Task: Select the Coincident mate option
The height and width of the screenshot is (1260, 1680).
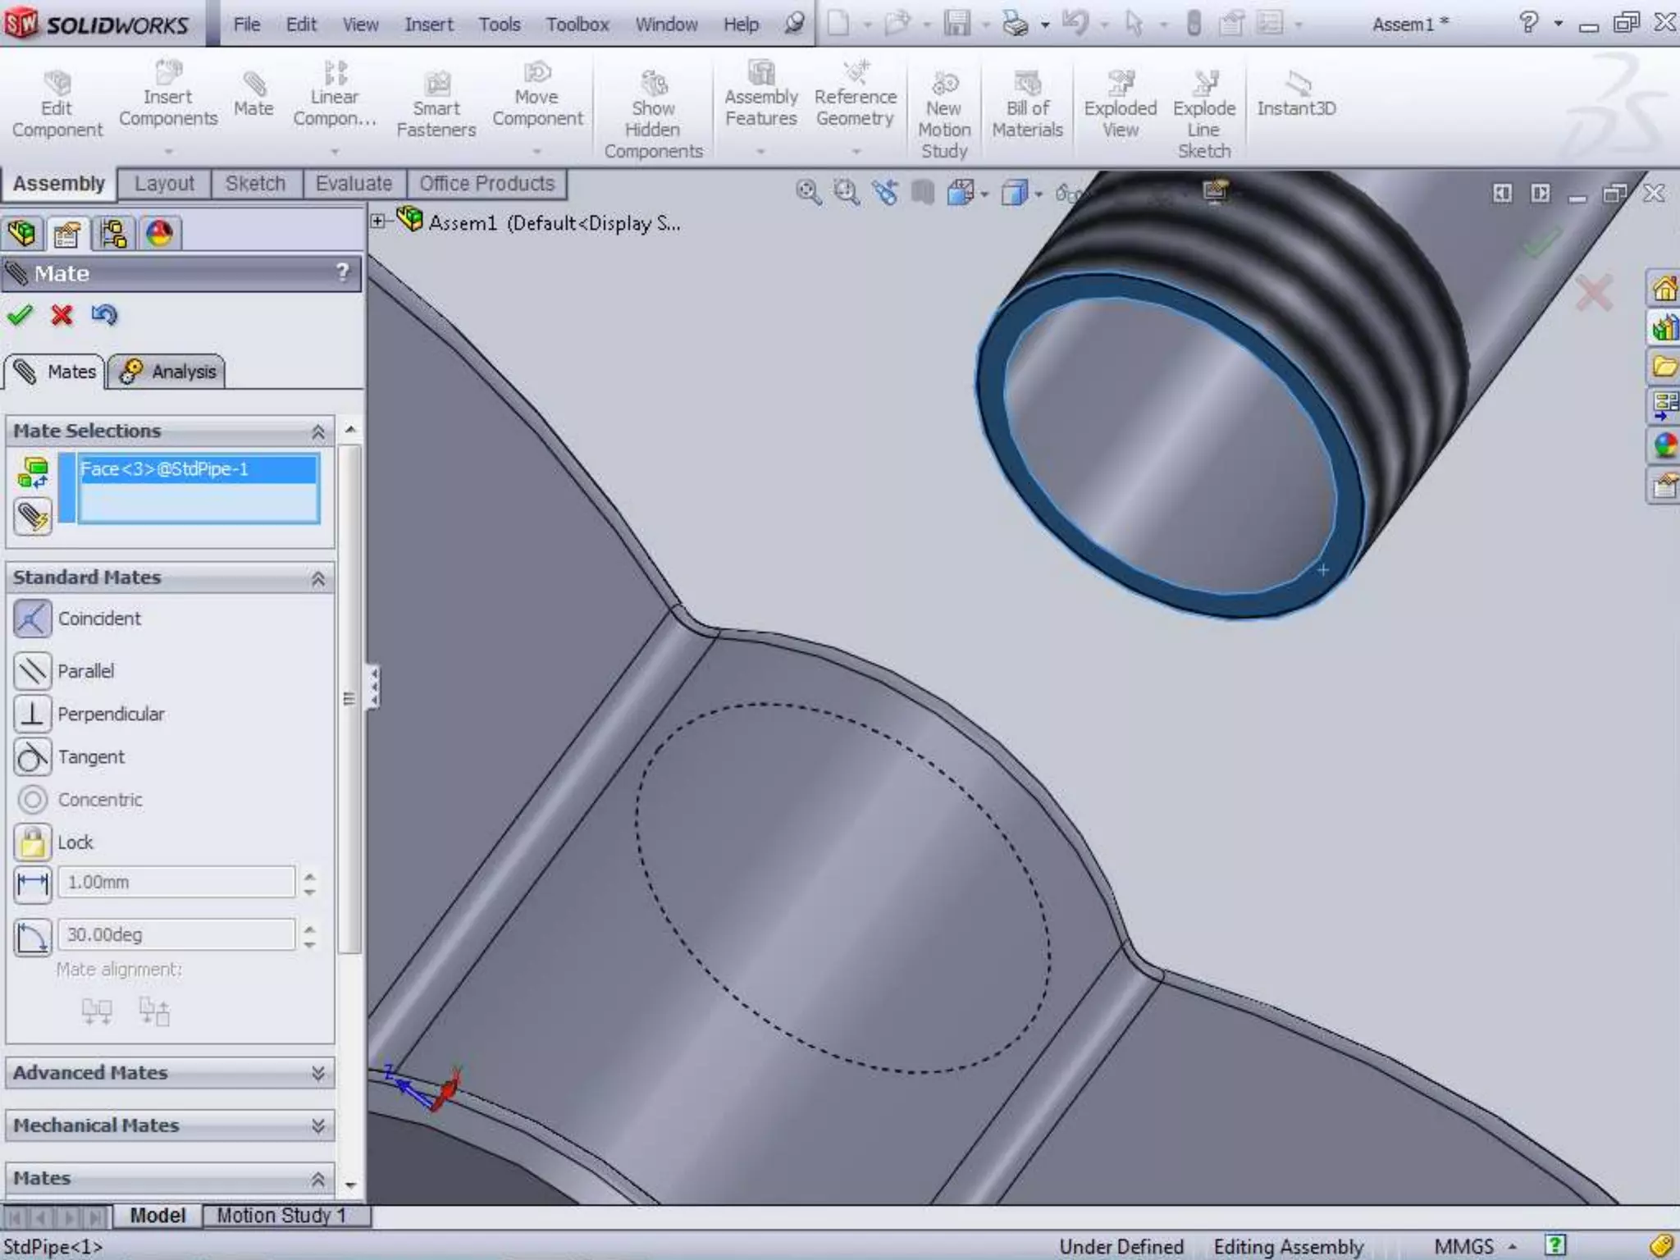Action: [33, 619]
